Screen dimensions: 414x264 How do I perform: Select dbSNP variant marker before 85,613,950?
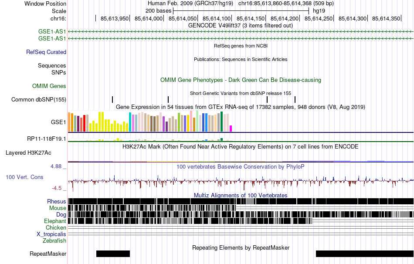click(112, 99)
